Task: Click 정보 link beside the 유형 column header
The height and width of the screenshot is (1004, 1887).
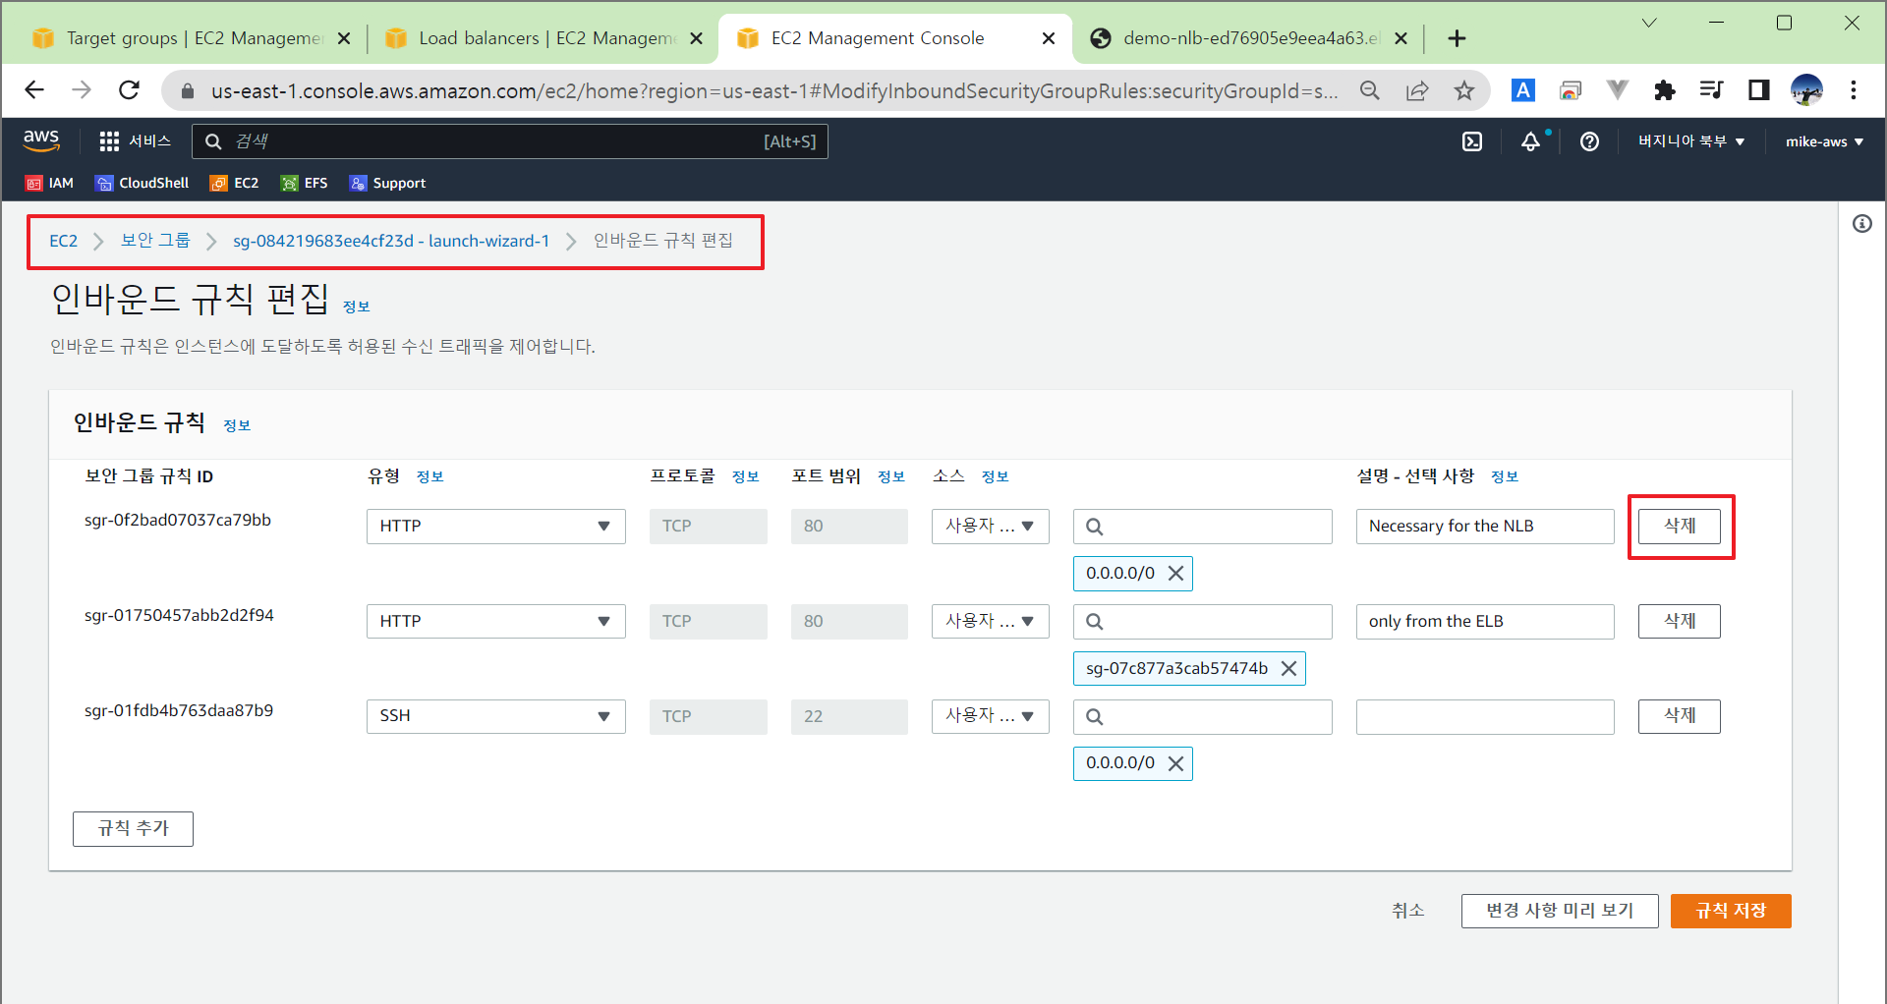Action: [429, 477]
